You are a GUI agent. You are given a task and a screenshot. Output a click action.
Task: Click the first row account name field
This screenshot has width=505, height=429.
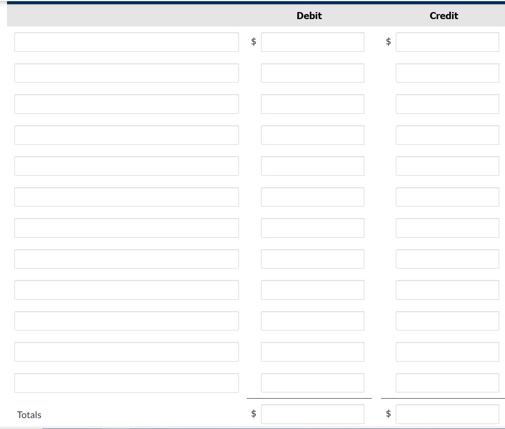tap(126, 42)
